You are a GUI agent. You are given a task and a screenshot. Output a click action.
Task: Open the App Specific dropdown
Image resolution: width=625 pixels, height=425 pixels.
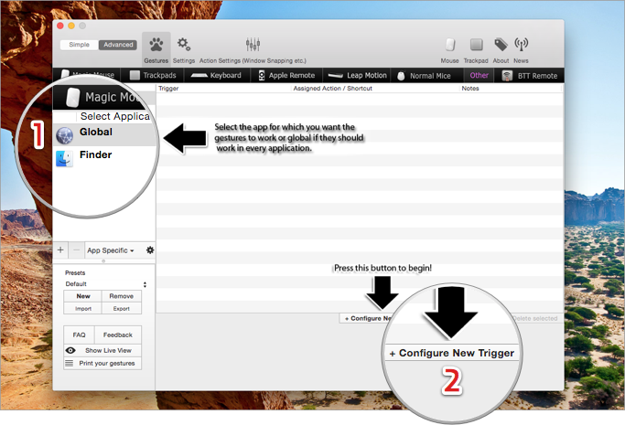pos(111,250)
